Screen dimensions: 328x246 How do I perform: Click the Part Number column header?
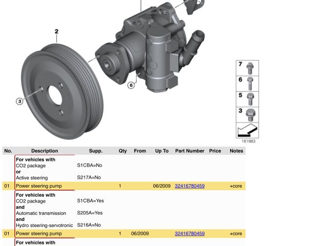pyautogui.click(x=189, y=151)
